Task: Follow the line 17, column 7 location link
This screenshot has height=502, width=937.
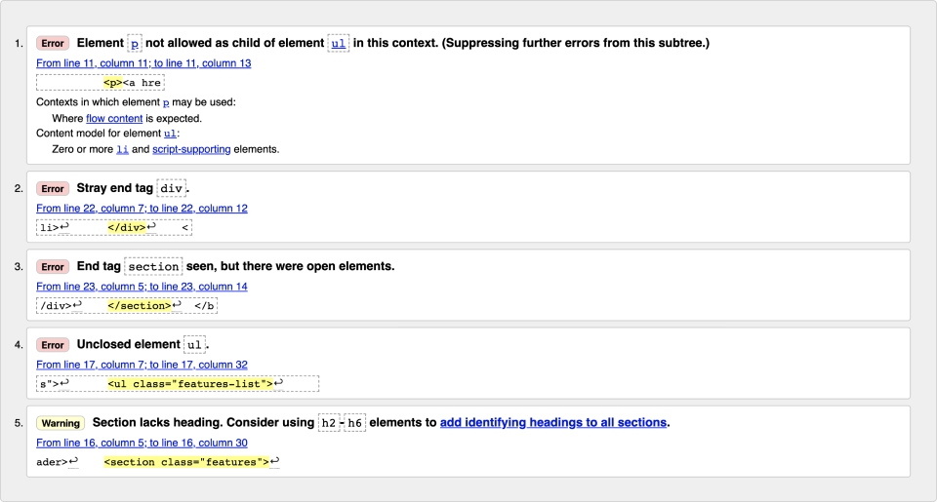Action: 142,365
